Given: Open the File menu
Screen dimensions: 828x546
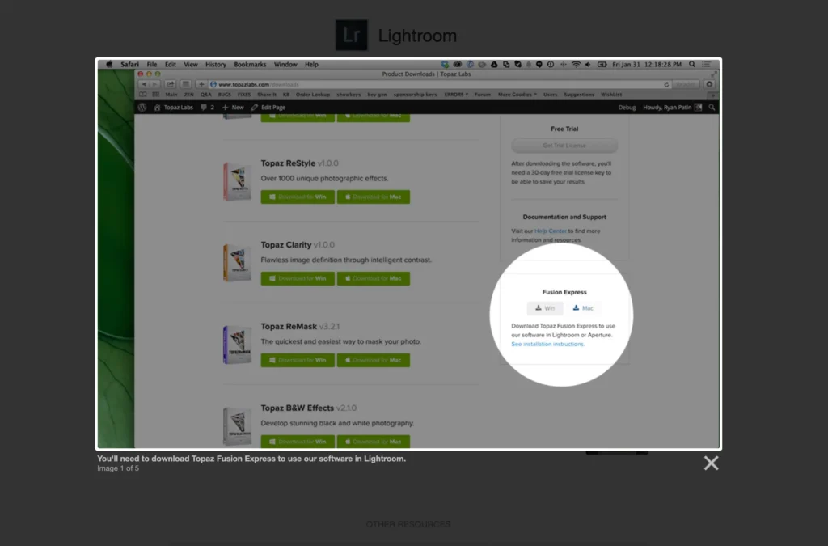Looking at the screenshot, I should tap(152, 65).
